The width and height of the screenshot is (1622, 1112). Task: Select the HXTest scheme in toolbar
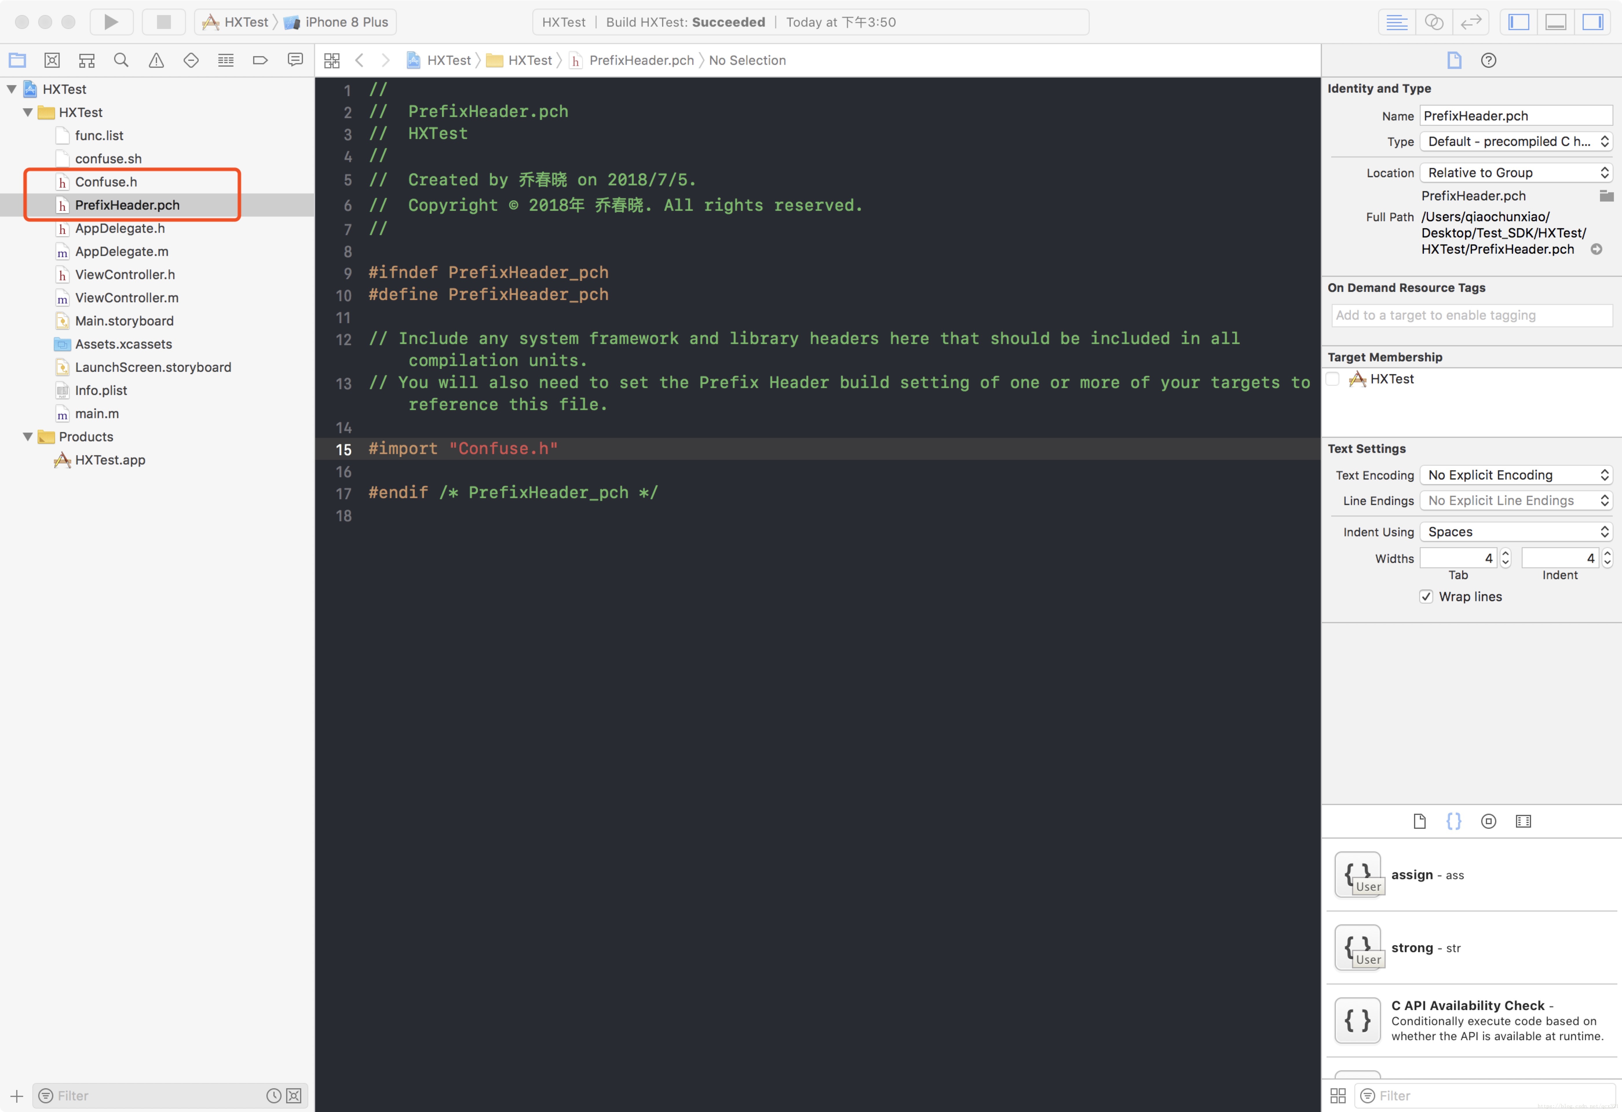[235, 22]
